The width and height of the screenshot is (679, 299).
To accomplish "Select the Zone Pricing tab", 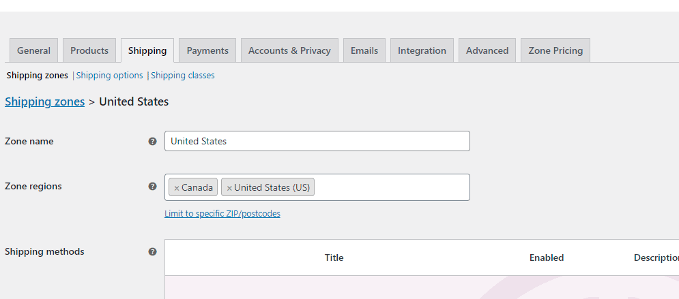I will pyautogui.click(x=555, y=50).
